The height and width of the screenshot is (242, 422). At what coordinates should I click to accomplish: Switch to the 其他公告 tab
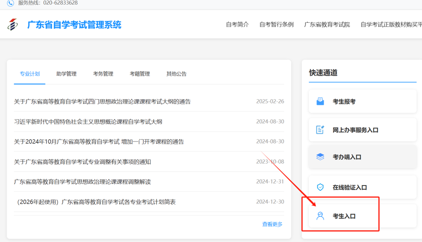176,74
